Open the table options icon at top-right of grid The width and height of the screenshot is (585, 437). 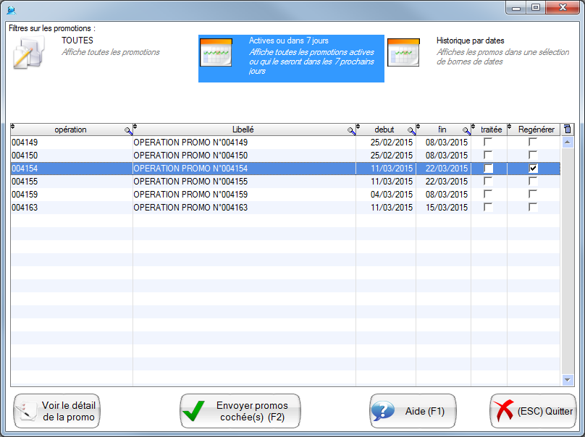(567, 130)
